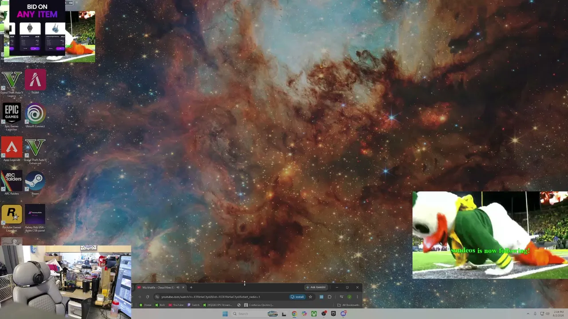Open Grand Theft Auto V Legacy desktop shortcut
Viewport: 568px width, 319px height.
(x=12, y=84)
